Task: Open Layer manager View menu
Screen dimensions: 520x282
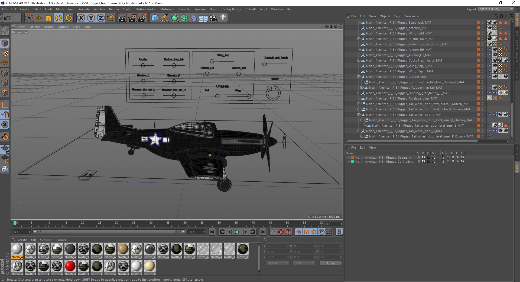Action: [x=372, y=148]
